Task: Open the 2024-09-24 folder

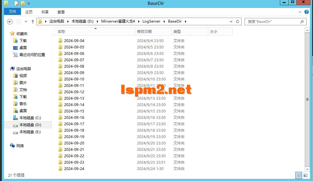Action: click(x=74, y=169)
